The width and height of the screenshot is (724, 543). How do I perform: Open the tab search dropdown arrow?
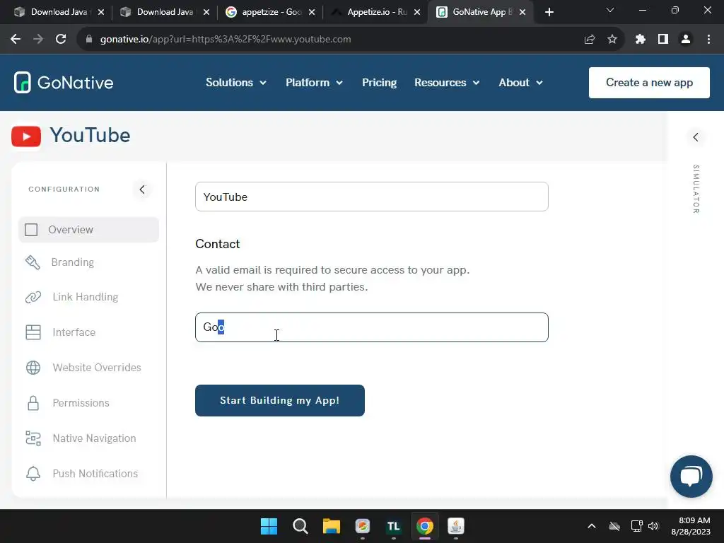(x=610, y=10)
